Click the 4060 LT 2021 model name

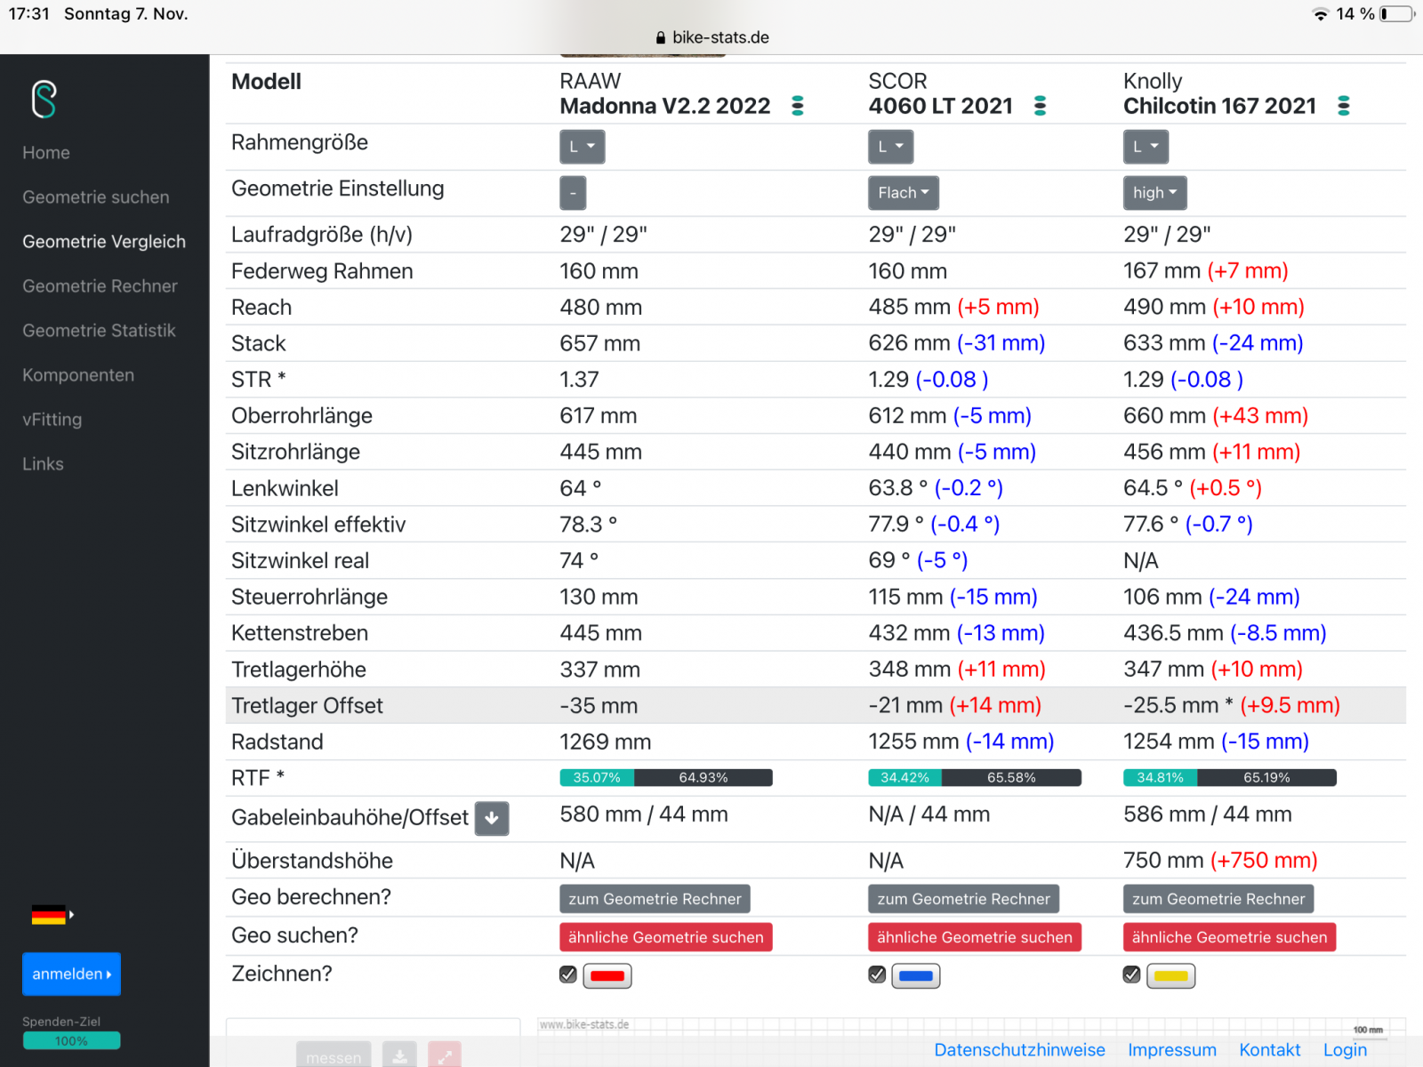tap(940, 106)
